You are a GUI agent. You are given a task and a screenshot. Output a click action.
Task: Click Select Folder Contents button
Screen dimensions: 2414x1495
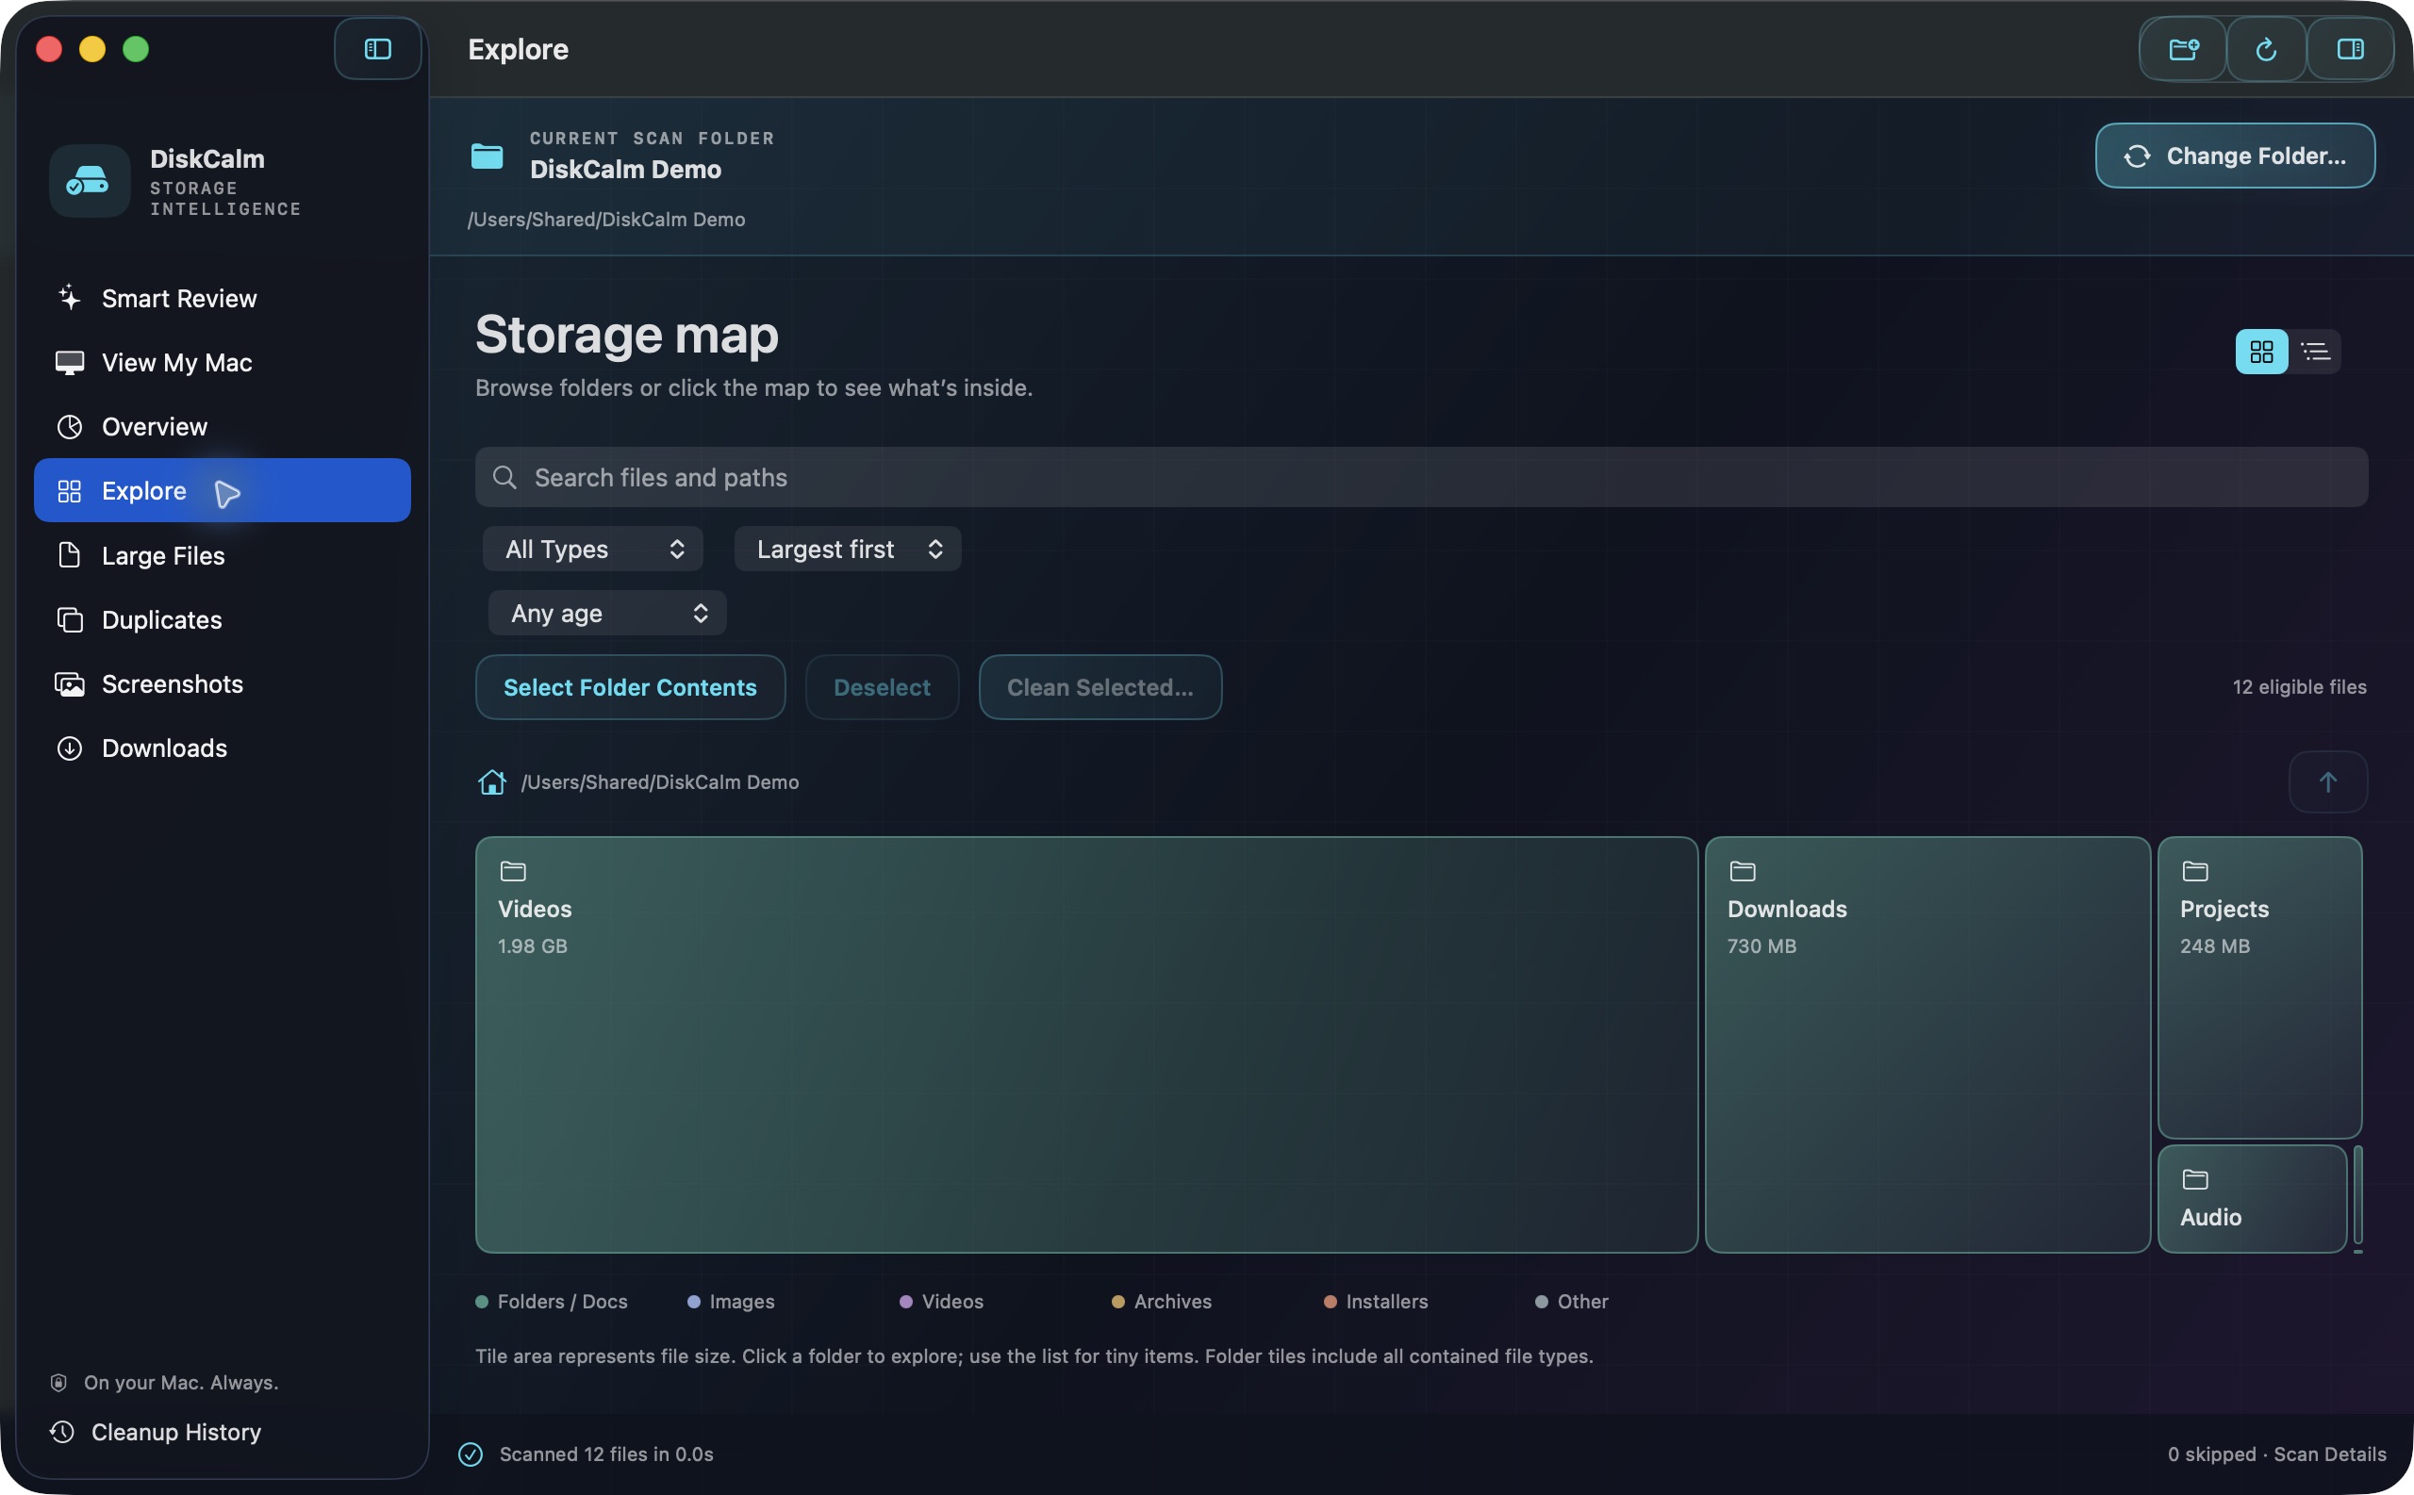630,687
